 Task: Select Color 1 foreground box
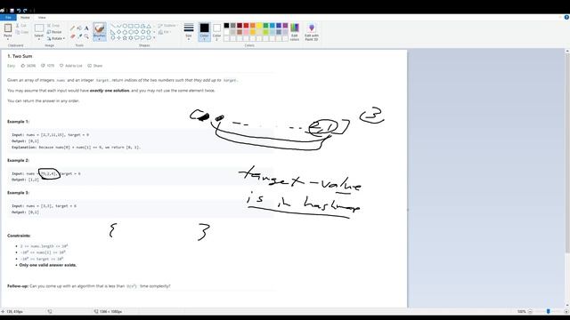point(204,32)
